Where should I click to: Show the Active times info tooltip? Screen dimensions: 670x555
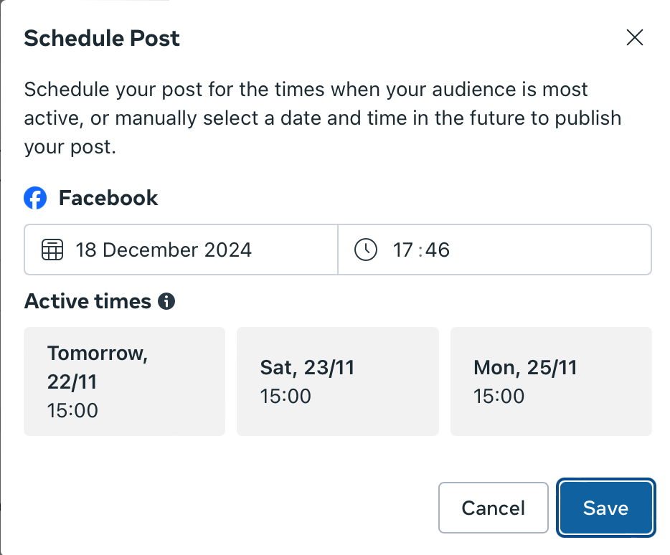click(166, 301)
